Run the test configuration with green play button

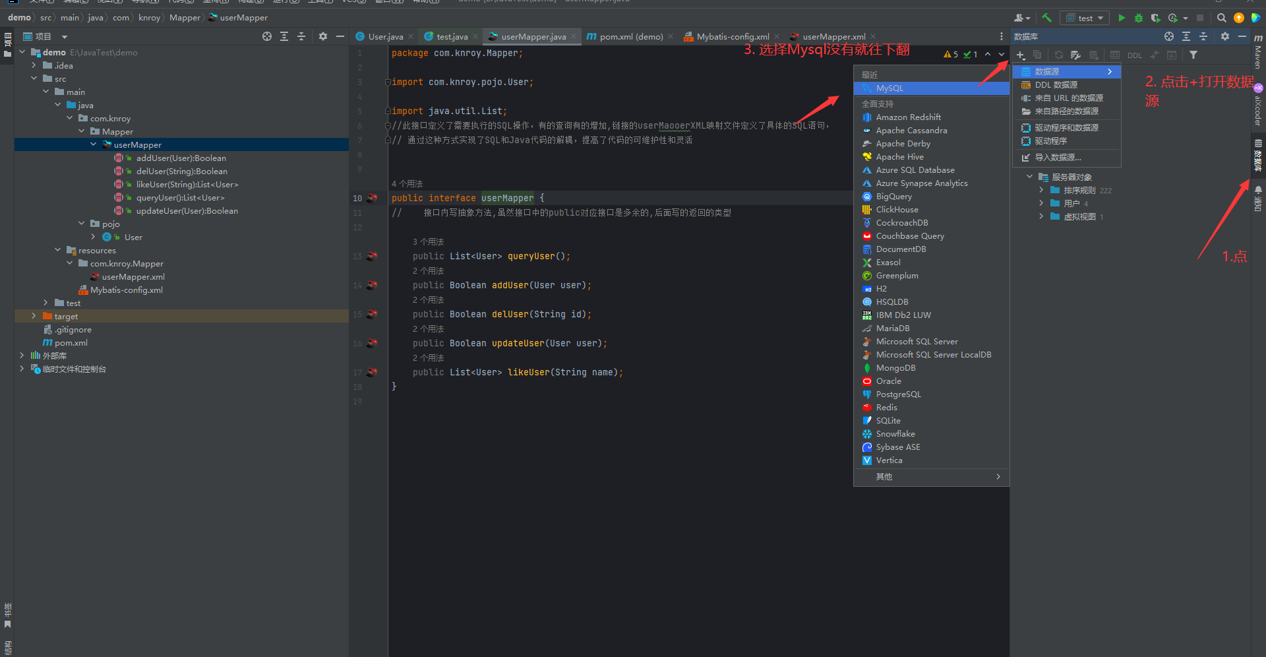(1122, 18)
